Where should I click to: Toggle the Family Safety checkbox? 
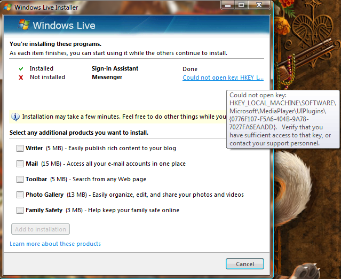20,211
